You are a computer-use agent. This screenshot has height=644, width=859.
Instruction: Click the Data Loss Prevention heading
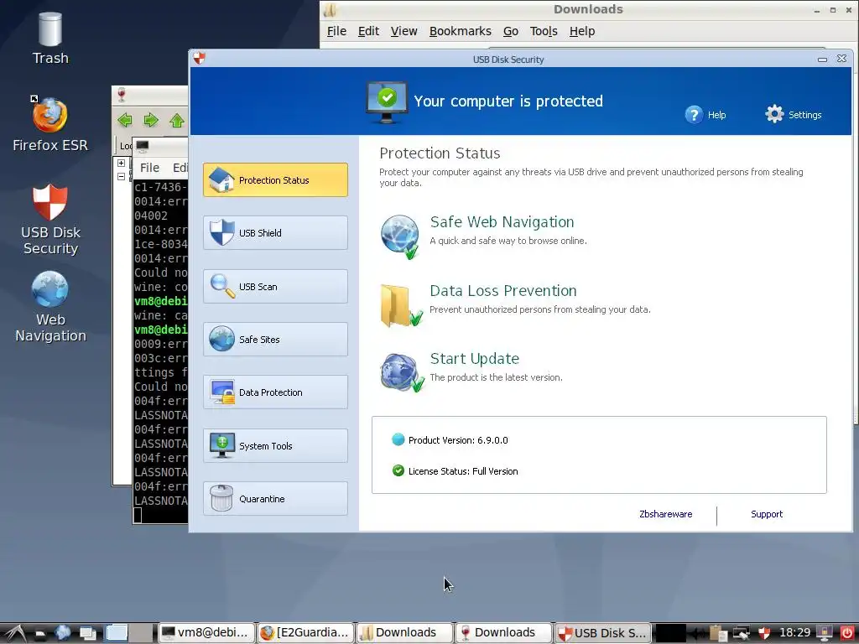[503, 290]
